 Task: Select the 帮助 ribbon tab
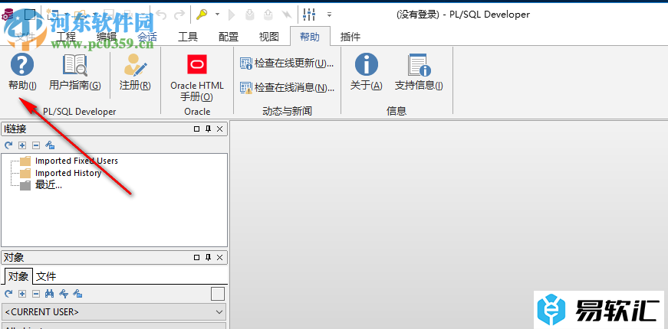click(310, 37)
